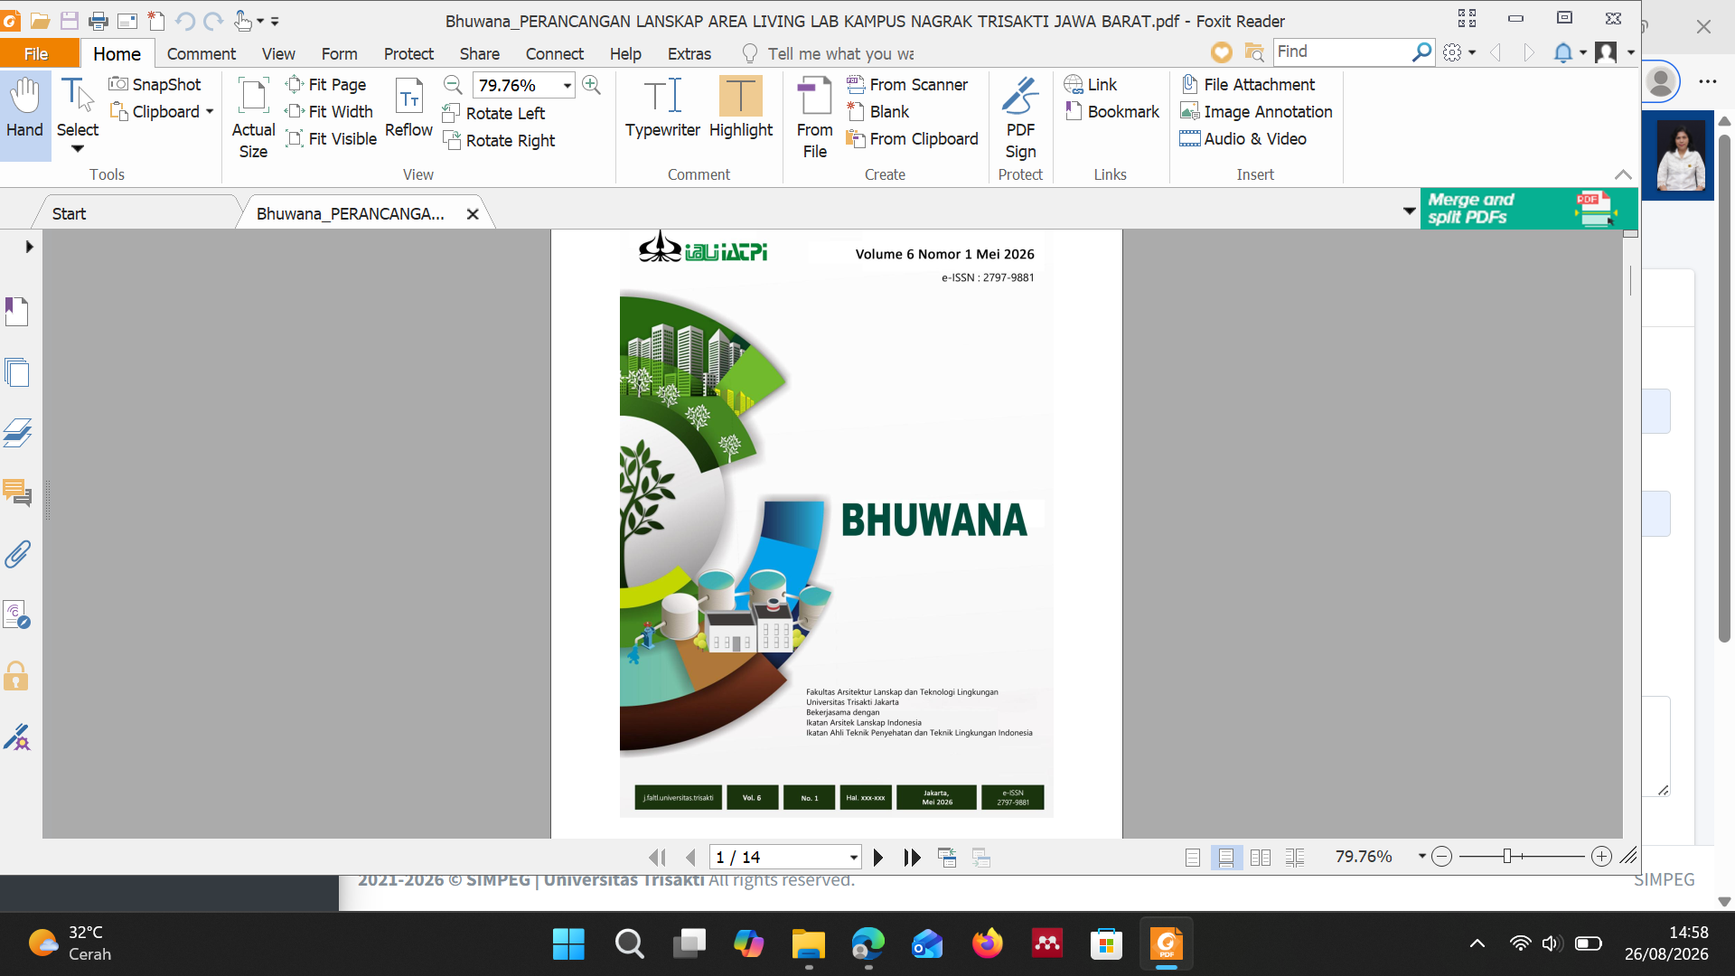
Task: Click the Save floppy disk icon
Action: click(x=70, y=21)
